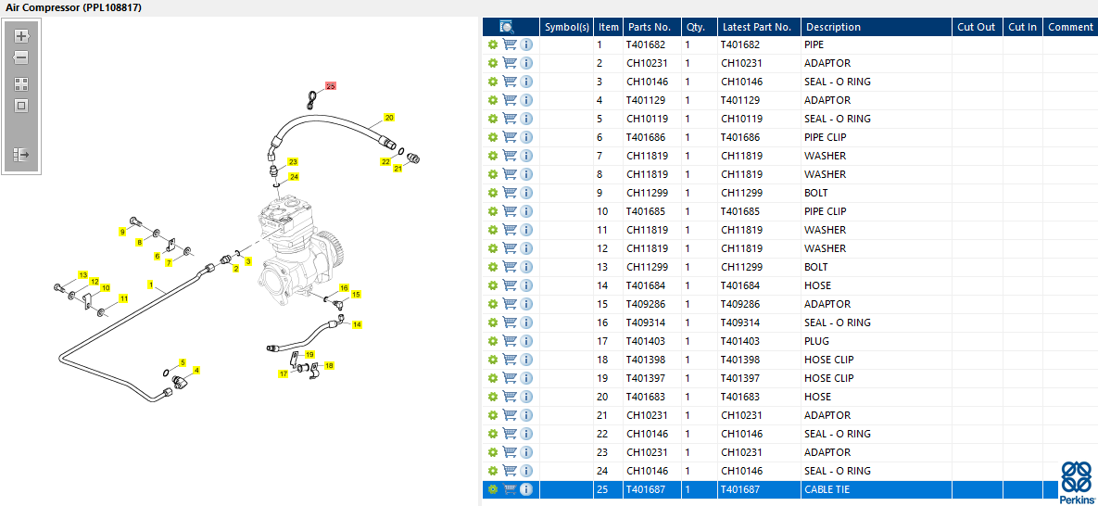The height and width of the screenshot is (506, 1098).
Task: Select the row for item 15 ADAPTOR
Action: point(787,304)
